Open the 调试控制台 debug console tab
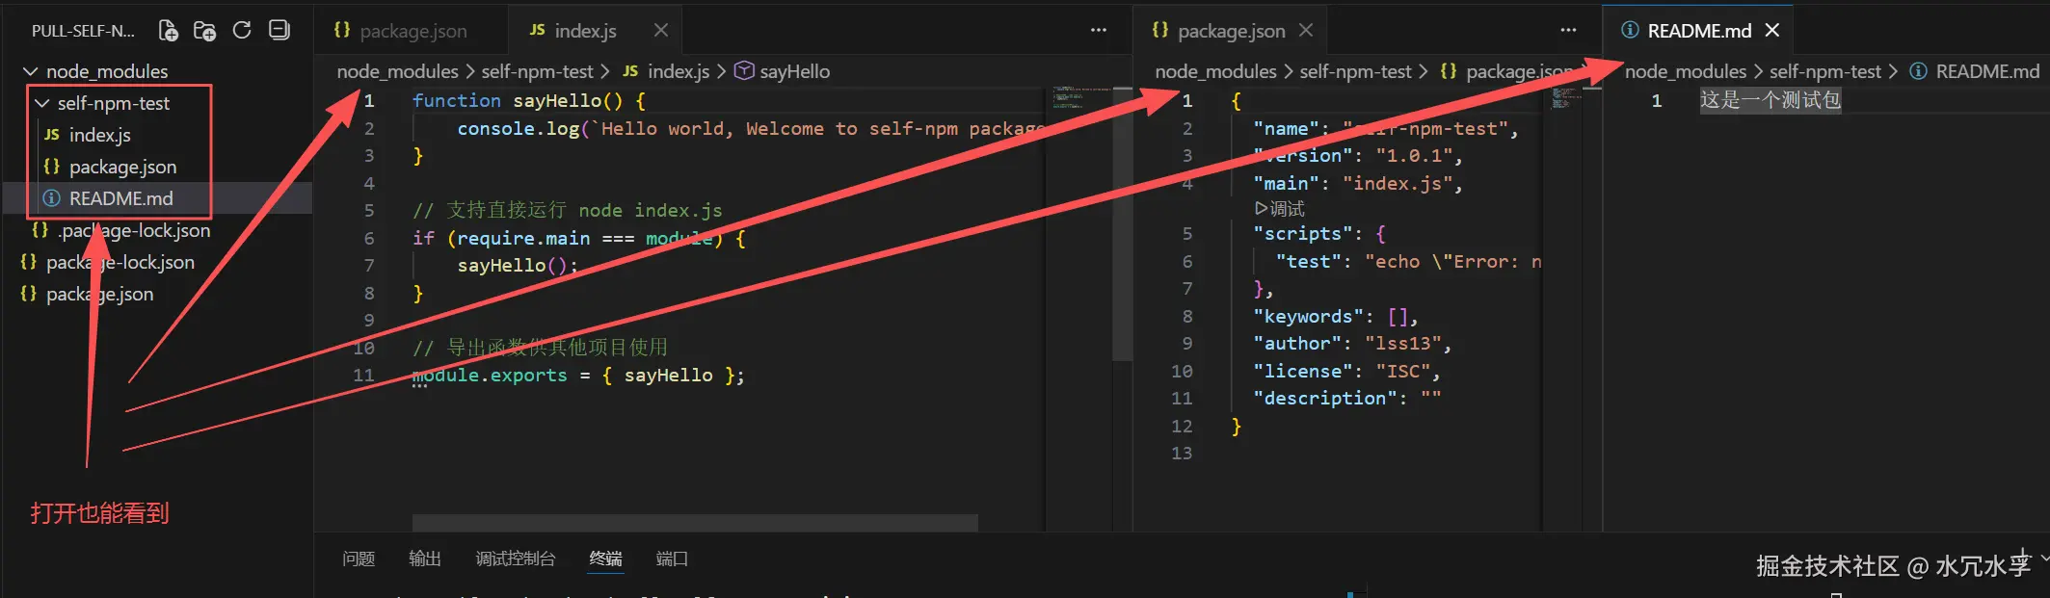Screen dimensions: 2050x598 click(x=516, y=559)
